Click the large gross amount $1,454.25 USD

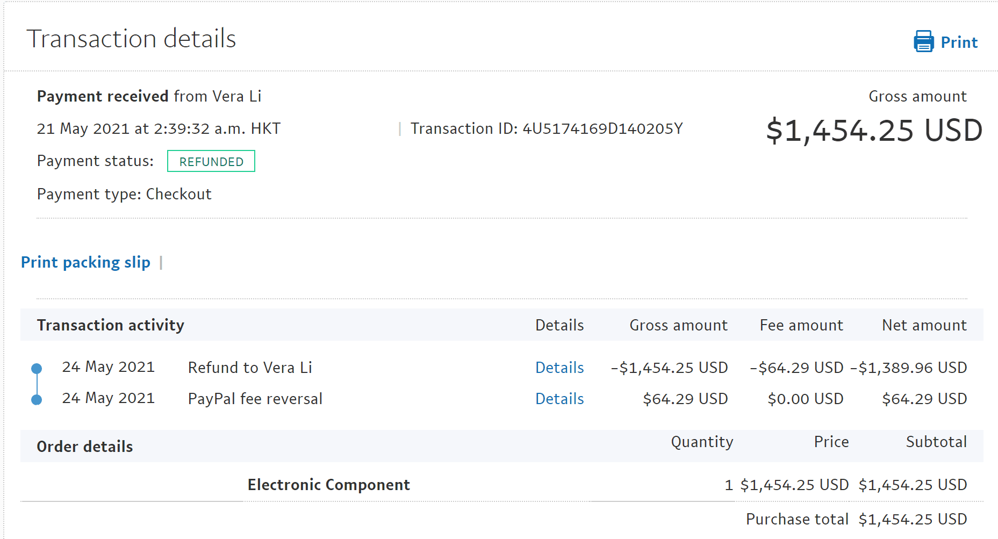[874, 131]
